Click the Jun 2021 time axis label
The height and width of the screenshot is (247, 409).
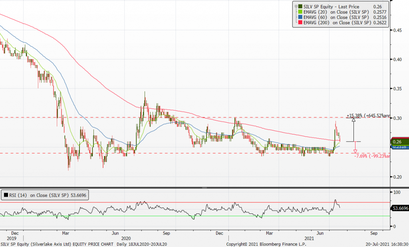[320, 233]
